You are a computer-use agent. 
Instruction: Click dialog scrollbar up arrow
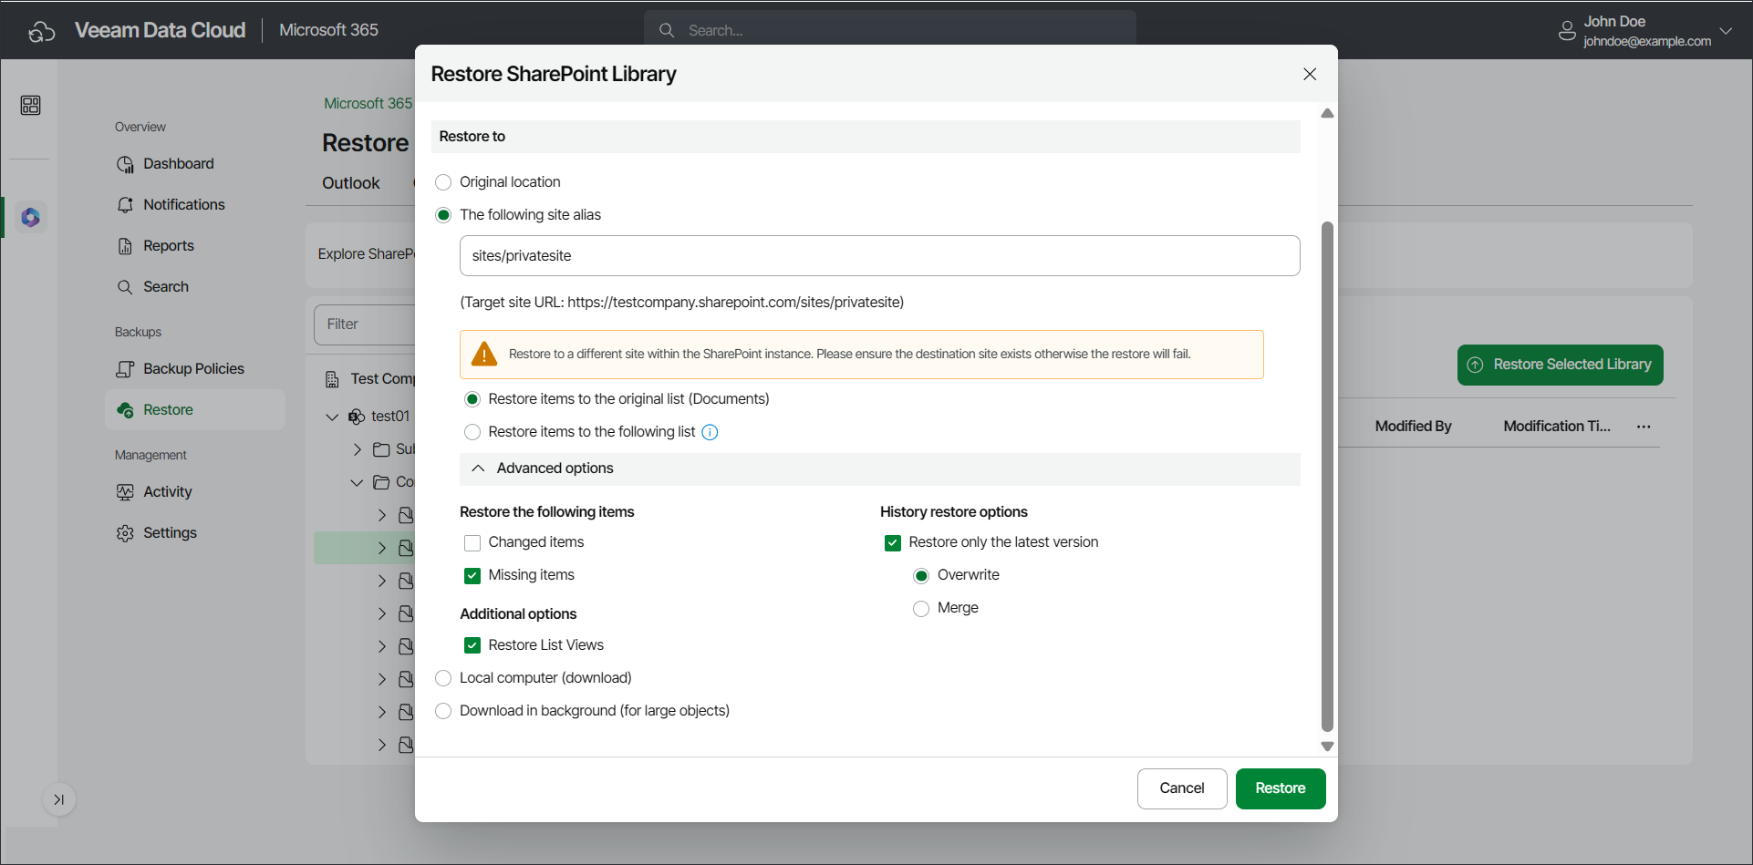1328,114
